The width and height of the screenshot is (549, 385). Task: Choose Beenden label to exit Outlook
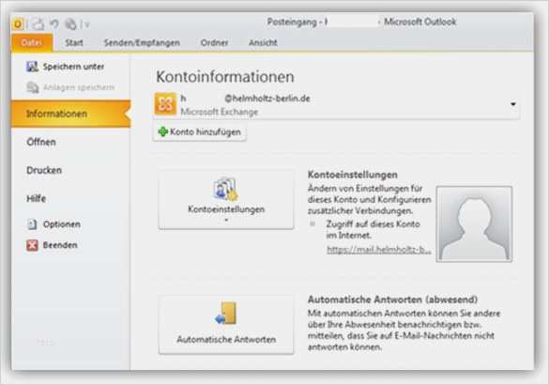[x=60, y=245]
